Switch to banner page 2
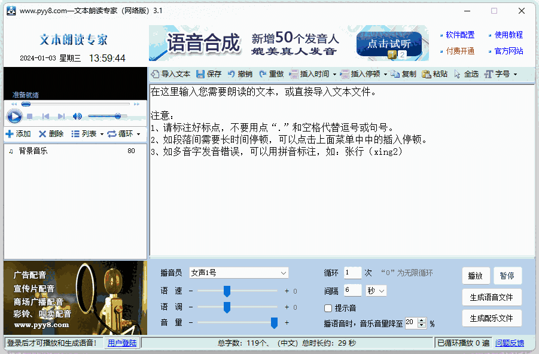This screenshot has height=354, width=539. (402, 54)
